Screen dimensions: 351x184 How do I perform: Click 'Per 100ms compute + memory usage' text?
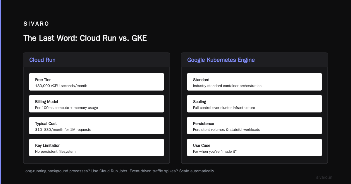click(x=66, y=108)
